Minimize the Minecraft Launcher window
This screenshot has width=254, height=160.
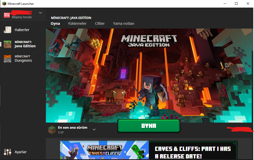pyautogui.click(x=225, y=4)
